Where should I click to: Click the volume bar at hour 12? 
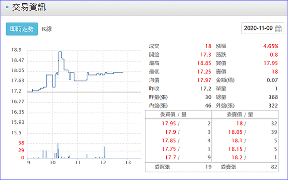point(105,152)
